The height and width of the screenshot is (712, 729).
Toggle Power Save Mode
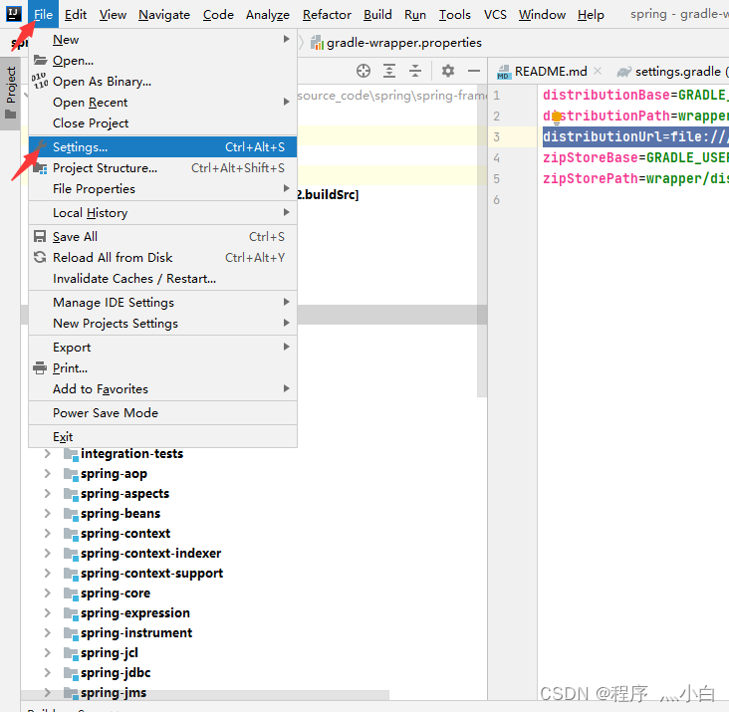[x=162, y=413]
